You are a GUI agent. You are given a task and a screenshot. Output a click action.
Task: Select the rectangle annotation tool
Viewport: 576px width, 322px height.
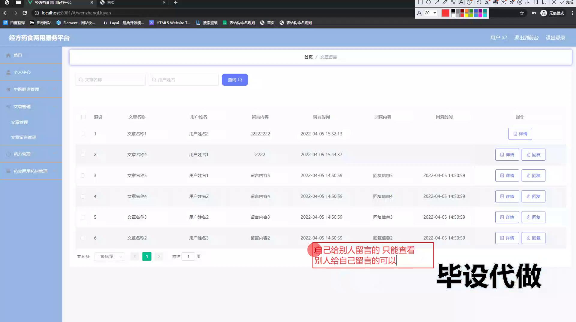tap(420, 2)
